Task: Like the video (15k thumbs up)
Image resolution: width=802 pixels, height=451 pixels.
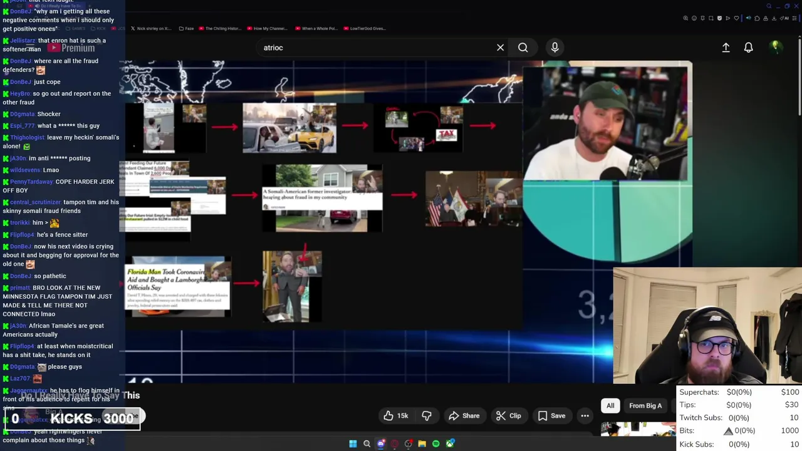Action: pyautogui.click(x=396, y=416)
